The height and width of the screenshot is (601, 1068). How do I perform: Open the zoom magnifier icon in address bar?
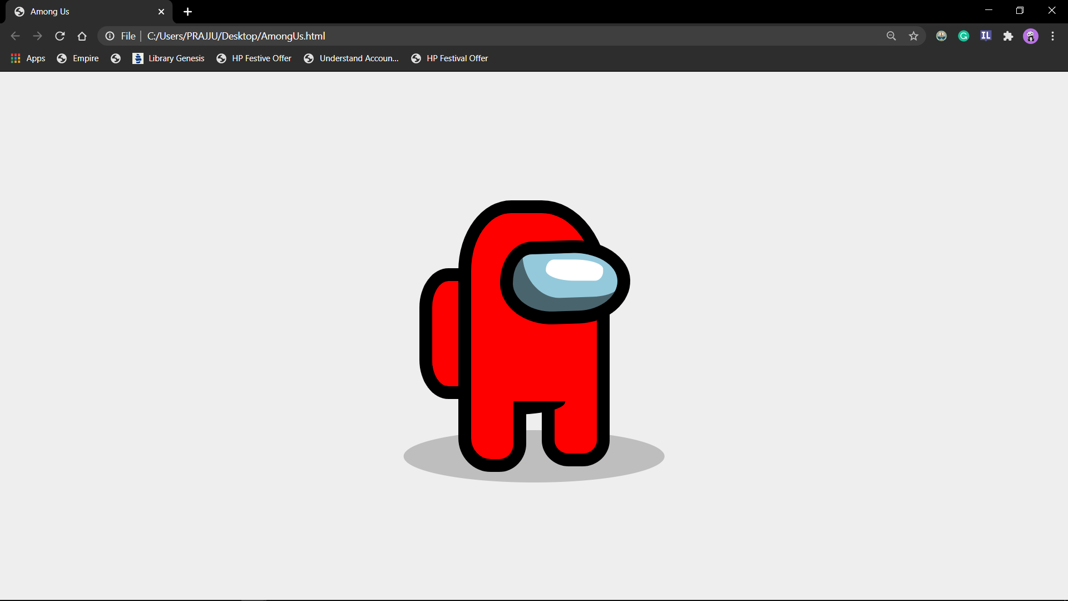[891, 36]
